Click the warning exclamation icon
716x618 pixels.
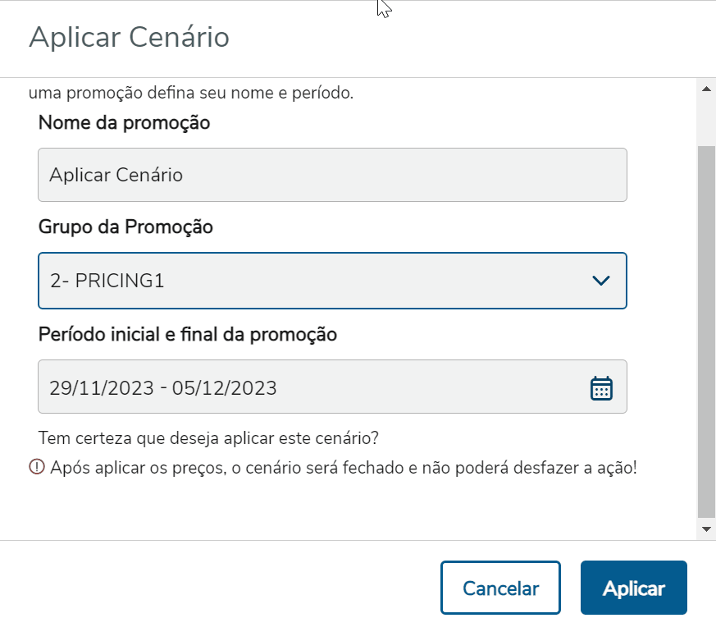tap(36, 468)
